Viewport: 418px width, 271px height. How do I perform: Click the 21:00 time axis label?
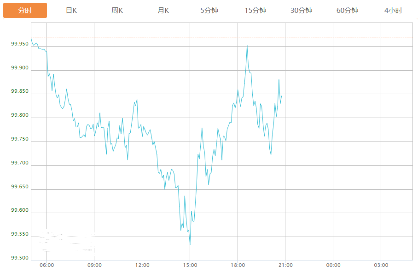(x=285, y=265)
